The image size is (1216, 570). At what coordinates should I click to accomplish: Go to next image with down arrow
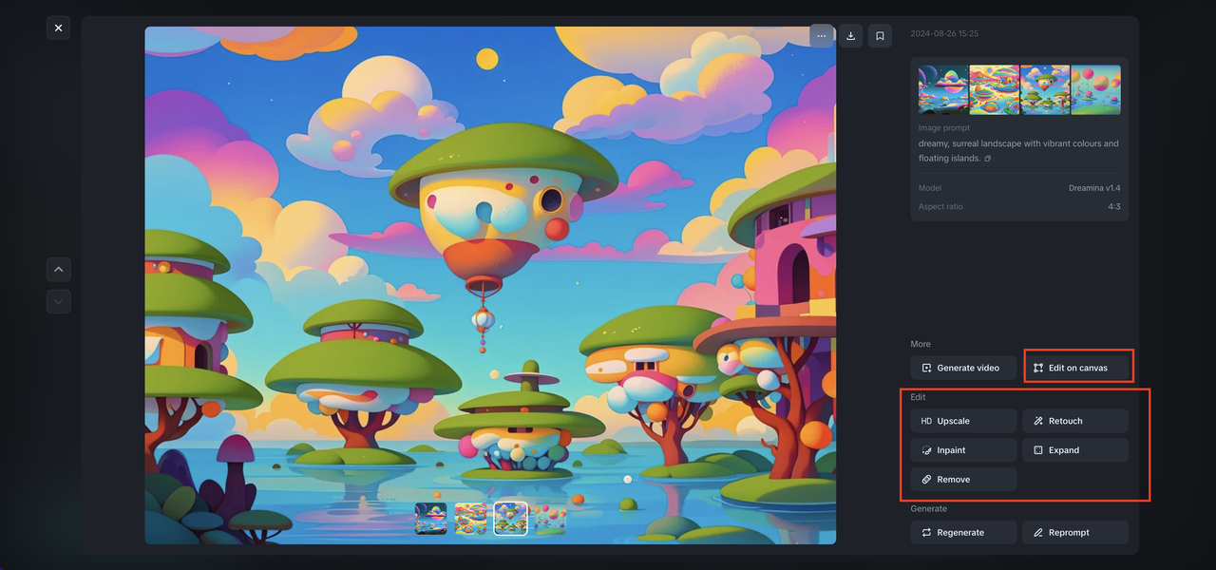point(59,302)
